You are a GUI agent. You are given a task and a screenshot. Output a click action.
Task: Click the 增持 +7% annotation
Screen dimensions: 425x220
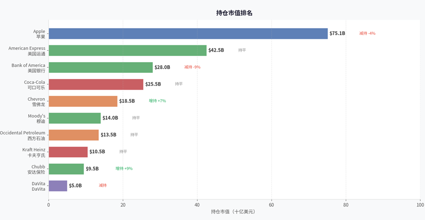coord(157,101)
